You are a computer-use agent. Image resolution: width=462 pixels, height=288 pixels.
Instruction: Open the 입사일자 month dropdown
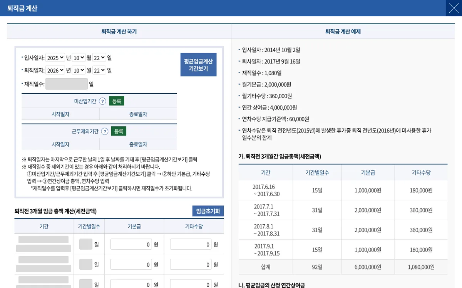coord(79,58)
